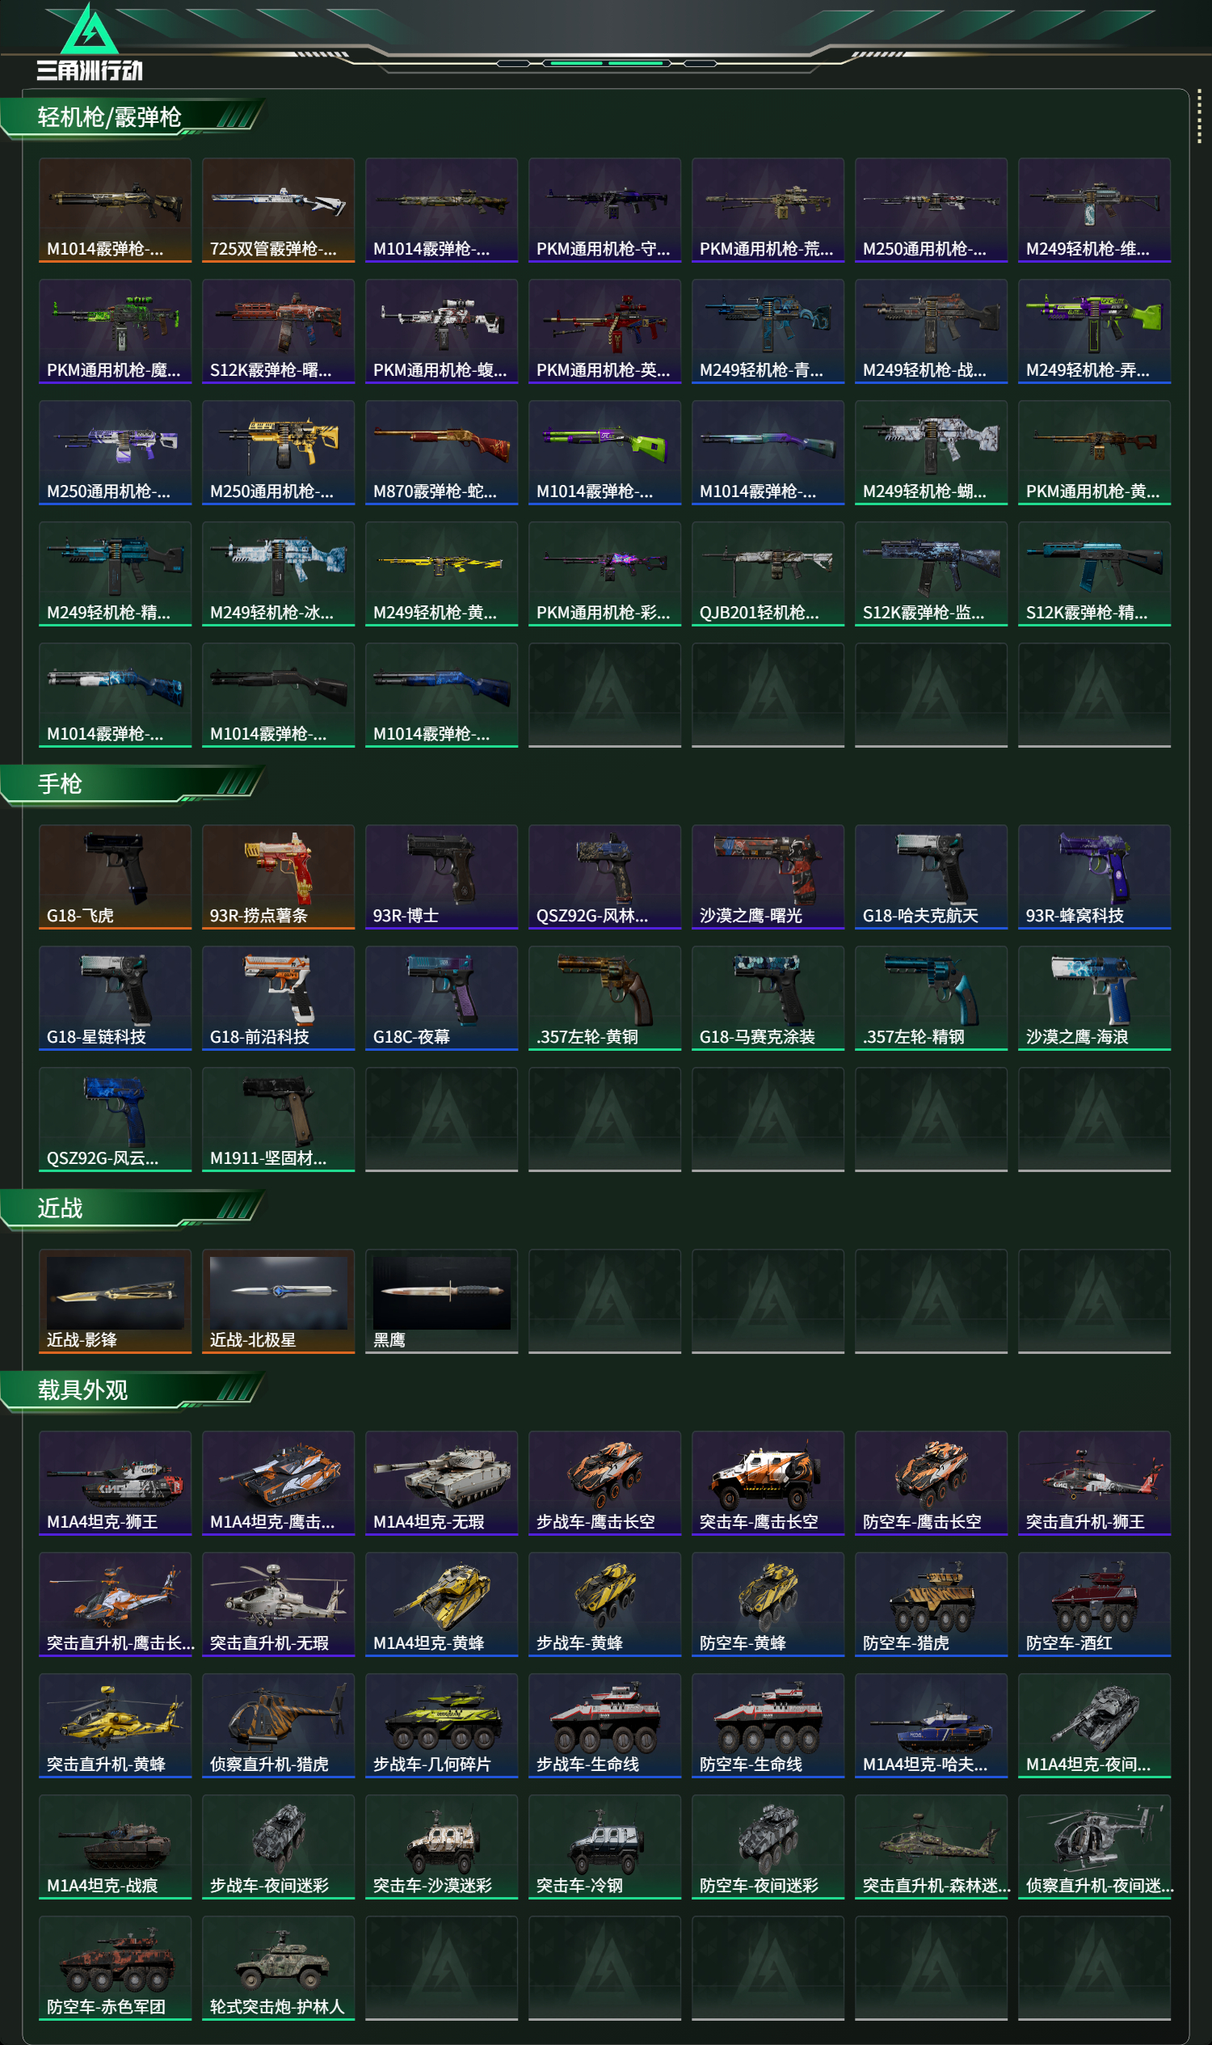
Task: Open the 93R-捞点薯条 pistol skin
Action: 279,877
